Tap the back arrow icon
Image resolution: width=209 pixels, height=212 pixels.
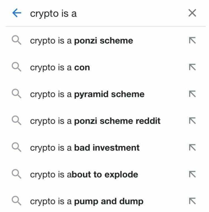pos(17,13)
